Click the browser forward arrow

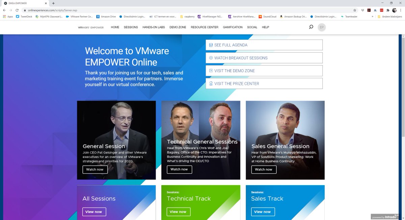[x=11, y=10]
